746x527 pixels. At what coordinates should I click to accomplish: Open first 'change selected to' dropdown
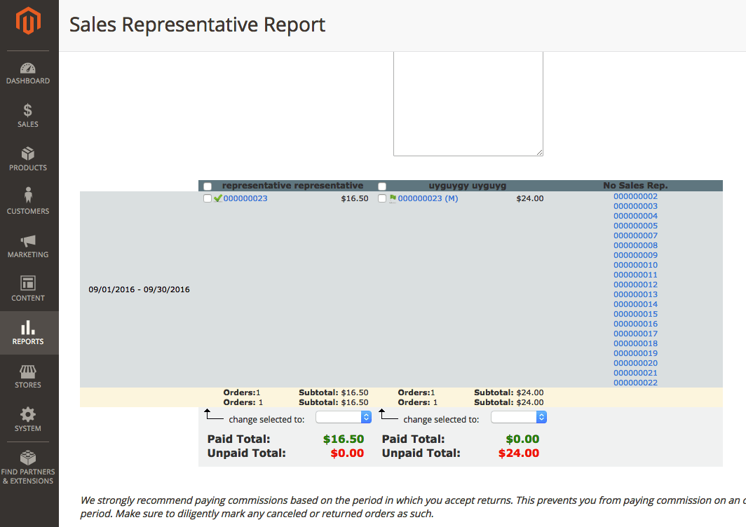(344, 418)
